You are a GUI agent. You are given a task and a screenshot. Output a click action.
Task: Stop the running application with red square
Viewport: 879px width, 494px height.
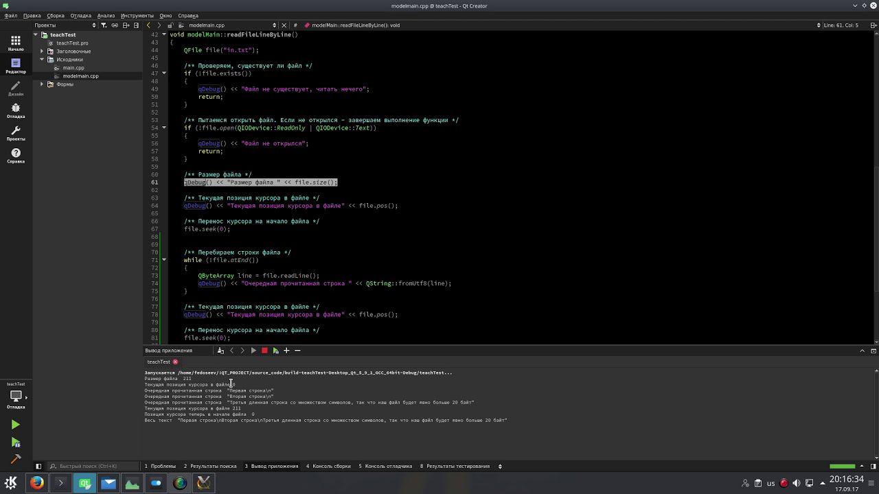264,351
